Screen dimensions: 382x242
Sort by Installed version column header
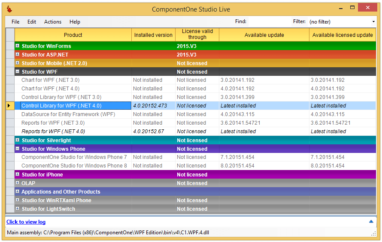[153, 35]
